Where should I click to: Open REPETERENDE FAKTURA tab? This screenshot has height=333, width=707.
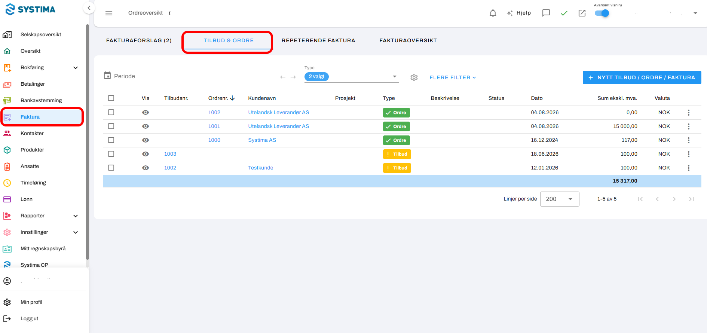coord(318,40)
